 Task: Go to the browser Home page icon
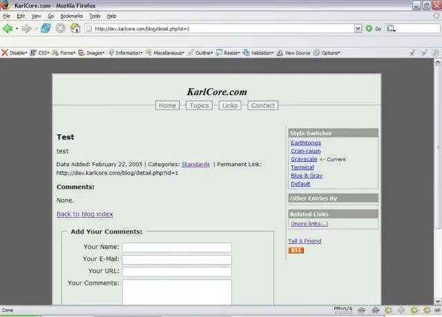click(x=75, y=28)
